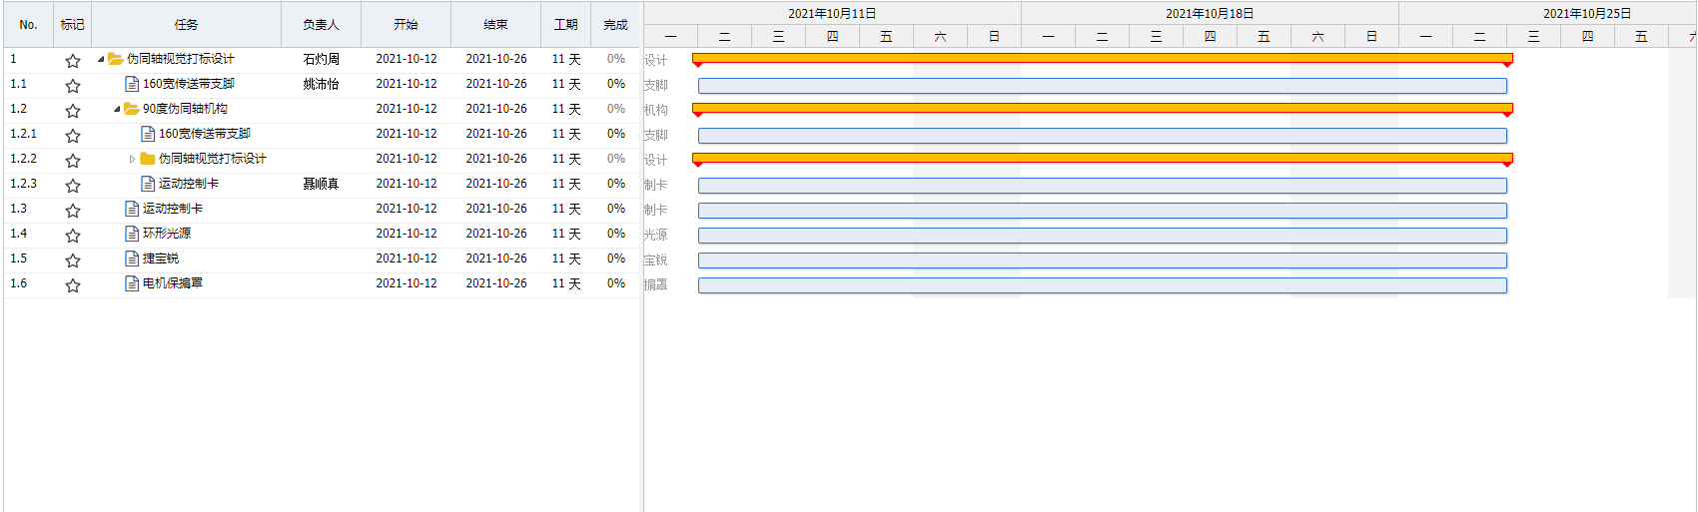Click the document icon for 捷宝锐
Screen dimensions: 1698x512
click(x=132, y=258)
